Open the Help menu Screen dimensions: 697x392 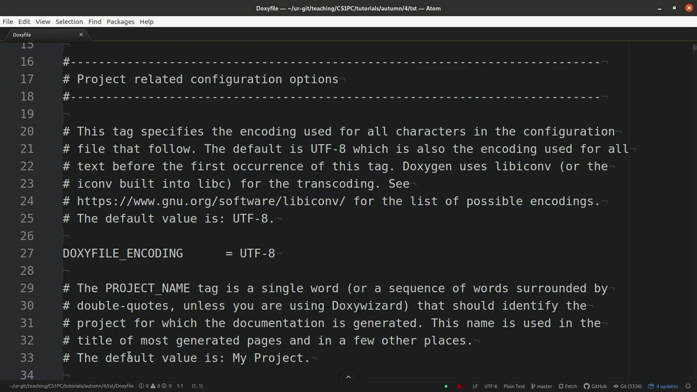click(x=146, y=22)
